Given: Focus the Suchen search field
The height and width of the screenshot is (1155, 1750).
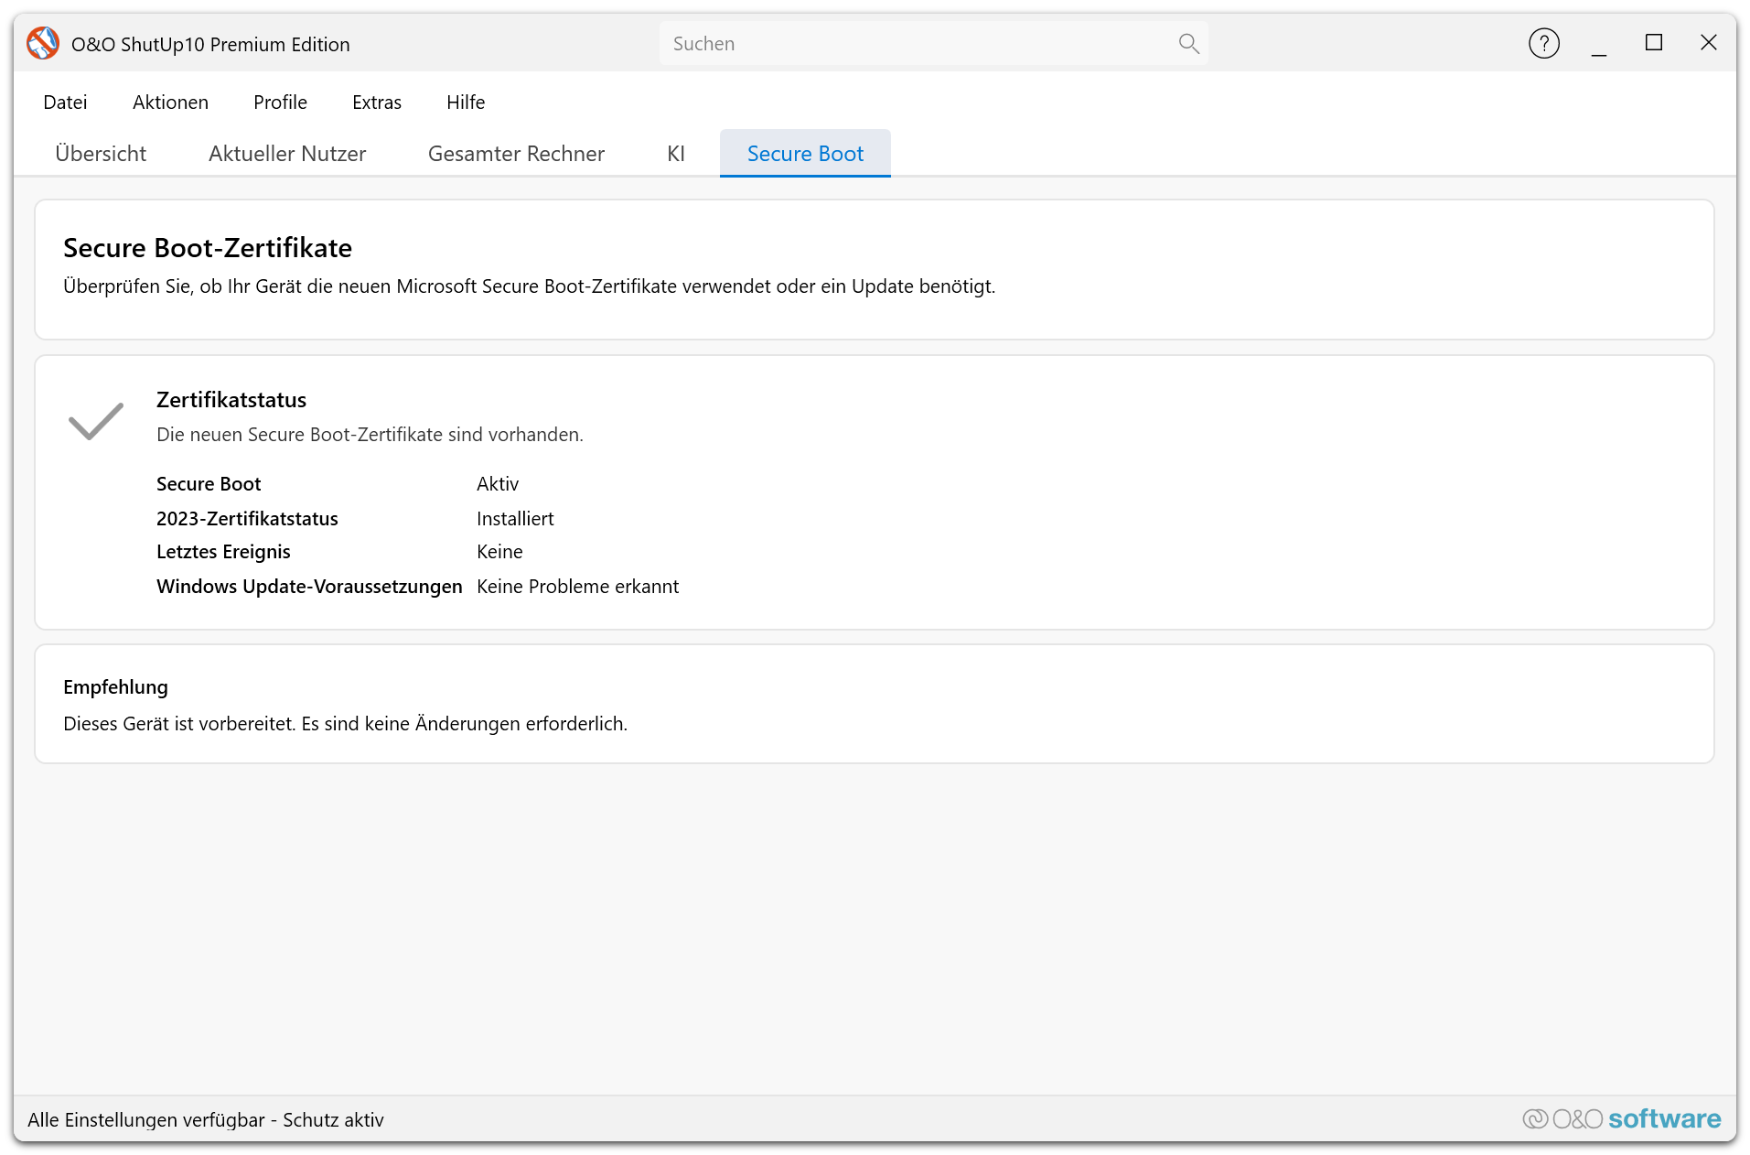Looking at the screenshot, I should [x=933, y=44].
